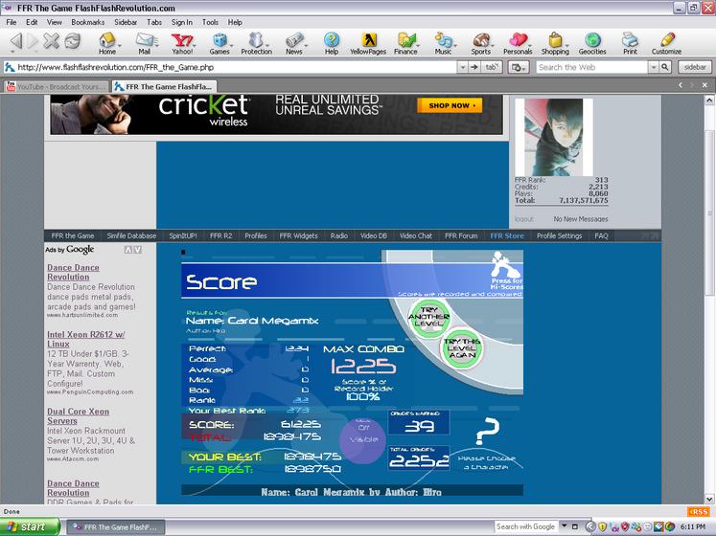Open the Sign In menu

click(182, 22)
